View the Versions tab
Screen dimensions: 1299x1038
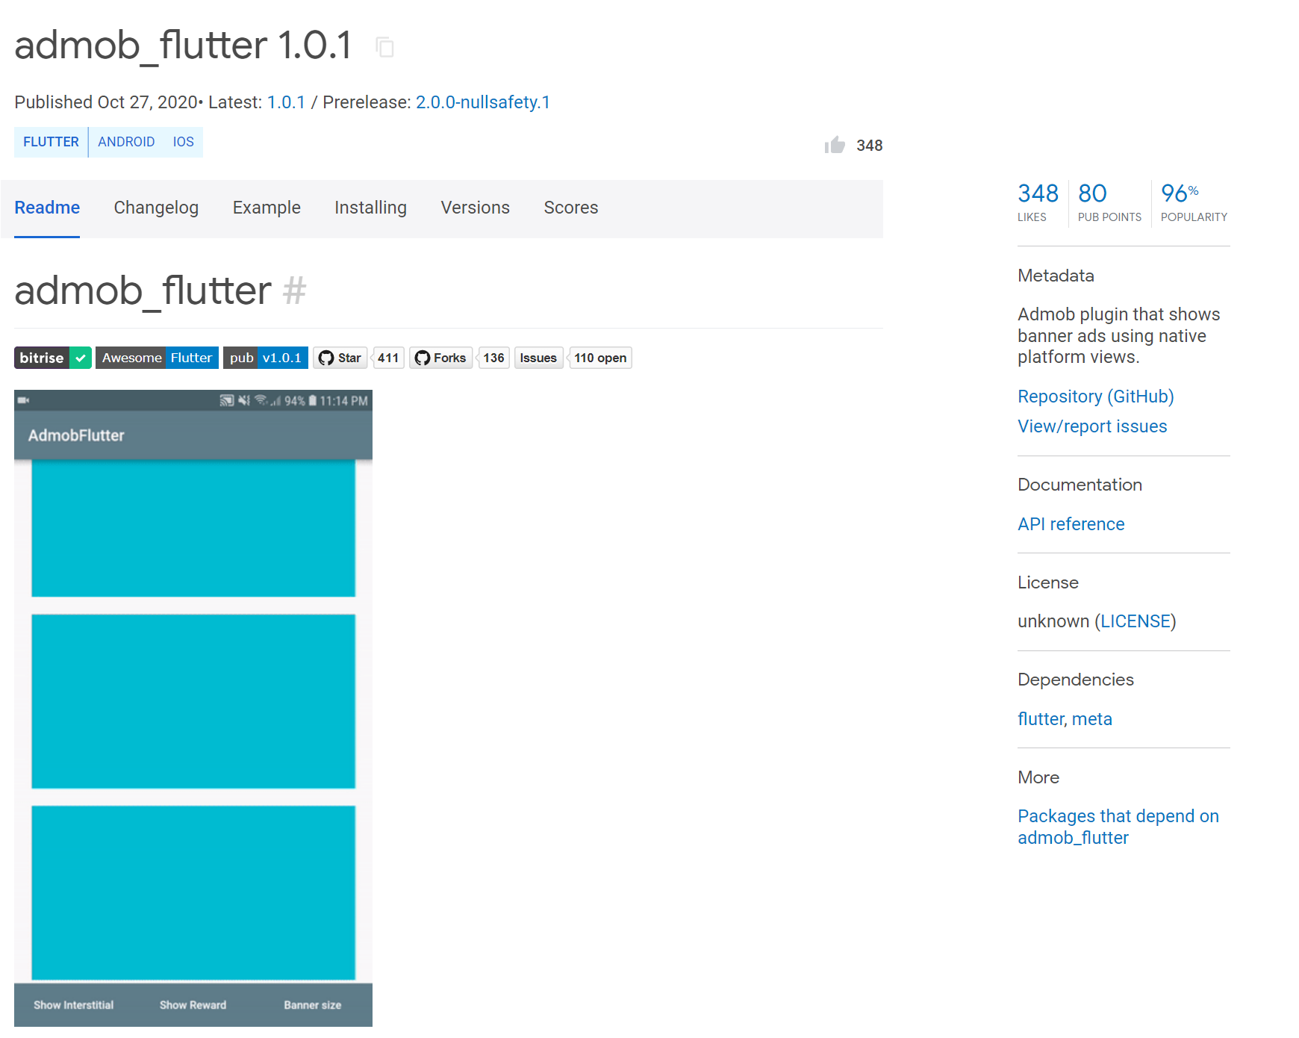[476, 208]
